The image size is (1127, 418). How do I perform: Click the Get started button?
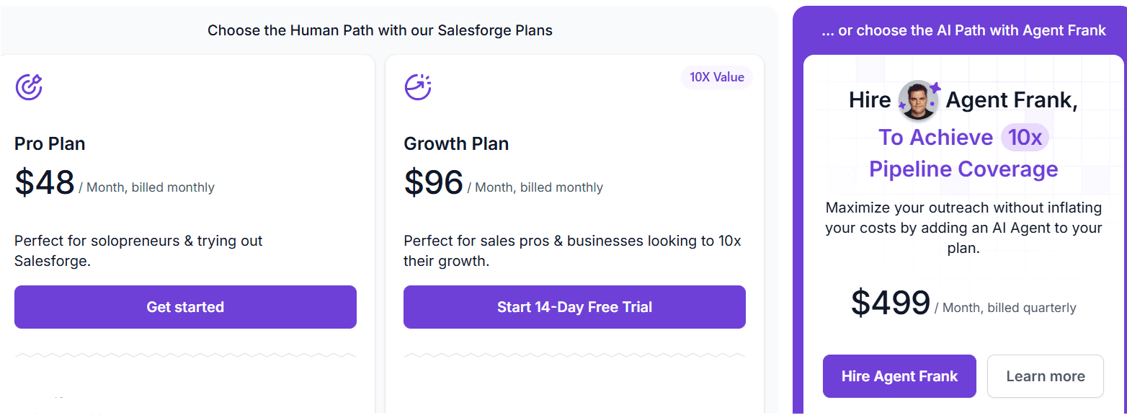185,307
